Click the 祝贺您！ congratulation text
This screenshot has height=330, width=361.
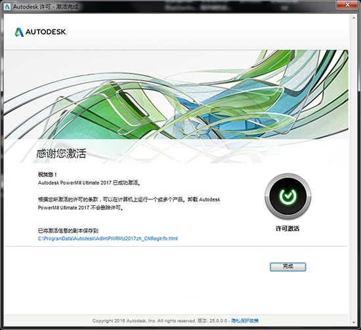[47, 175]
